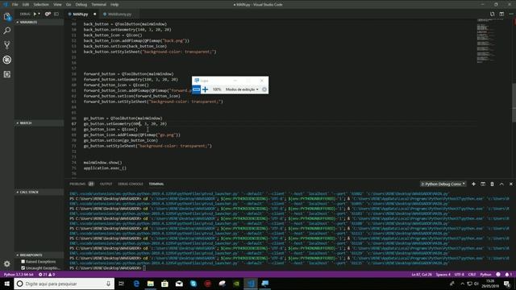Screen dimensions: 516x290
Task: Change indentation via Spaces: 4
Action: pos(443,274)
